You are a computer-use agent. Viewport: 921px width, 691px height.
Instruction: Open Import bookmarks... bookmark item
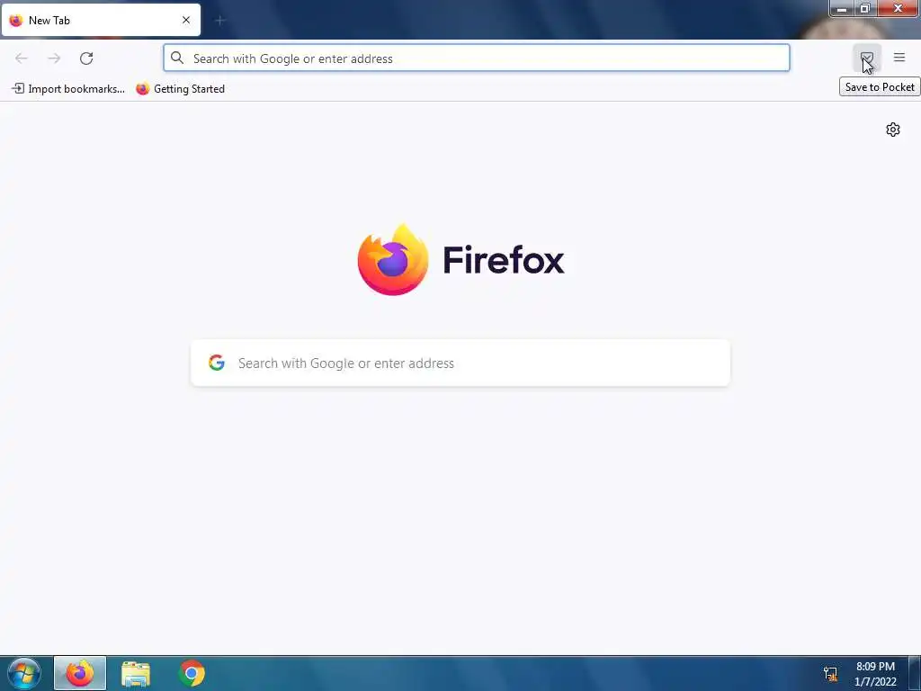tap(68, 89)
